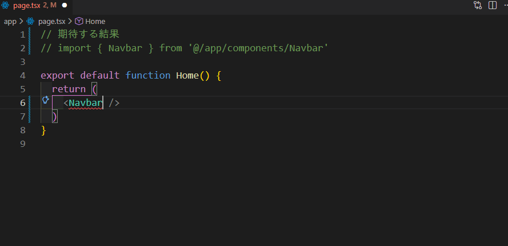Click the React file icon in the breadcrumb
The height and width of the screenshot is (246, 508).
[x=30, y=21]
